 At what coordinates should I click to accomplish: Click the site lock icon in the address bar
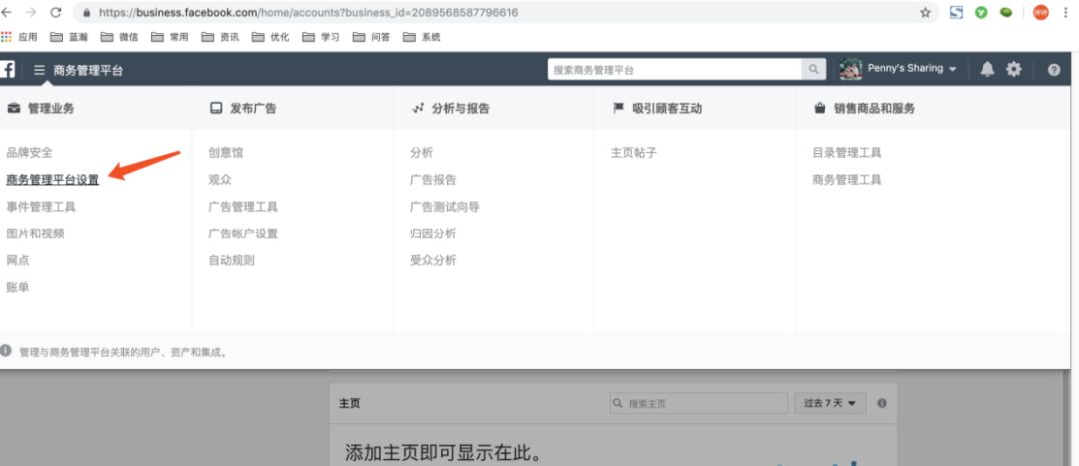87,12
